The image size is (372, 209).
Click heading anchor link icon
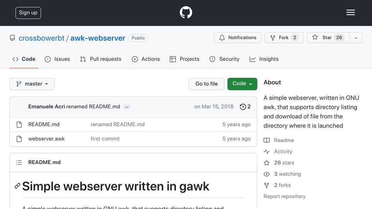click(x=17, y=186)
